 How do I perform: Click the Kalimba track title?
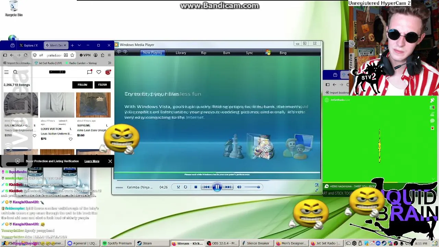[140, 187]
